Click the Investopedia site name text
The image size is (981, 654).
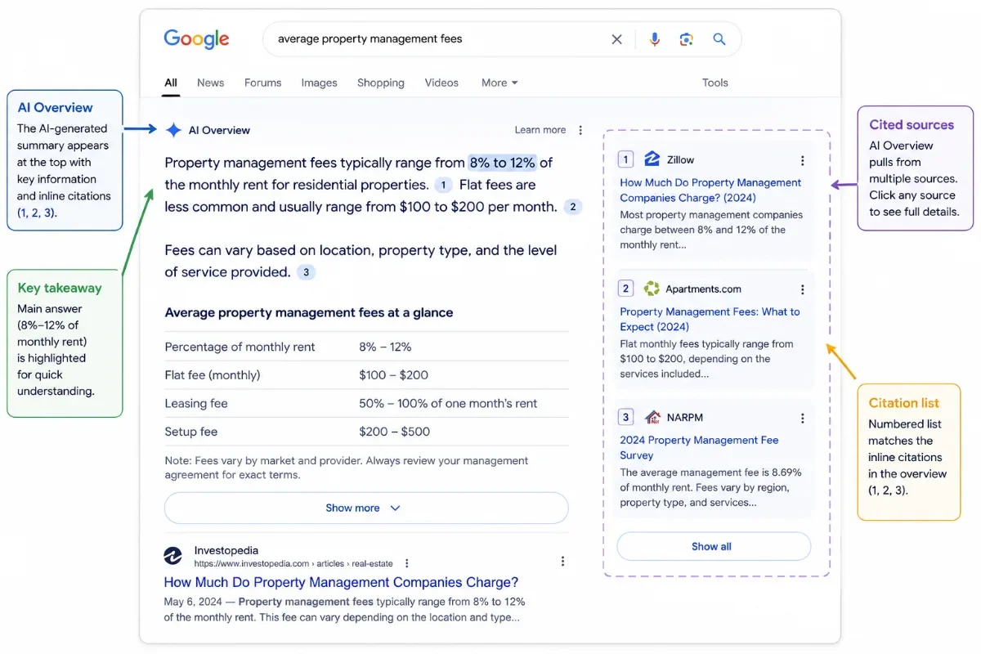pyautogui.click(x=226, y=550)
